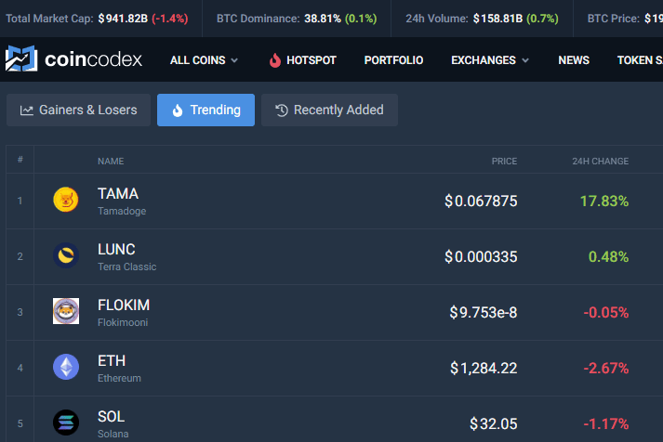Open the coincodex home text link

coord(93,59)
